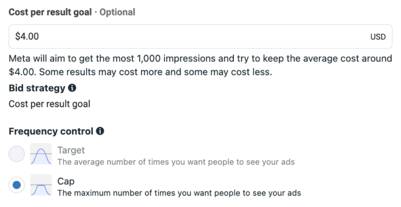This screenshot has height=207, width=401.
Task: Click the average number of times description
Action: (x=176, y=162)
